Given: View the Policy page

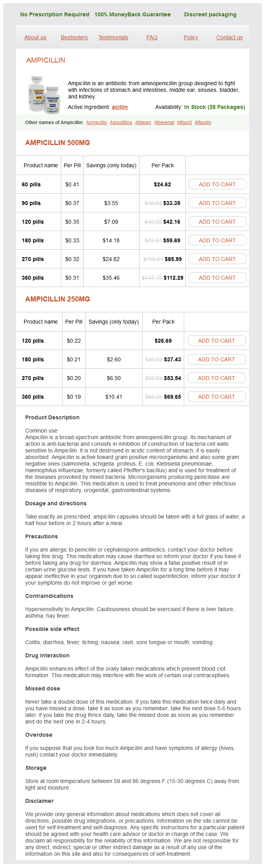Looking at the screenshot, I should tap(191, 37).
